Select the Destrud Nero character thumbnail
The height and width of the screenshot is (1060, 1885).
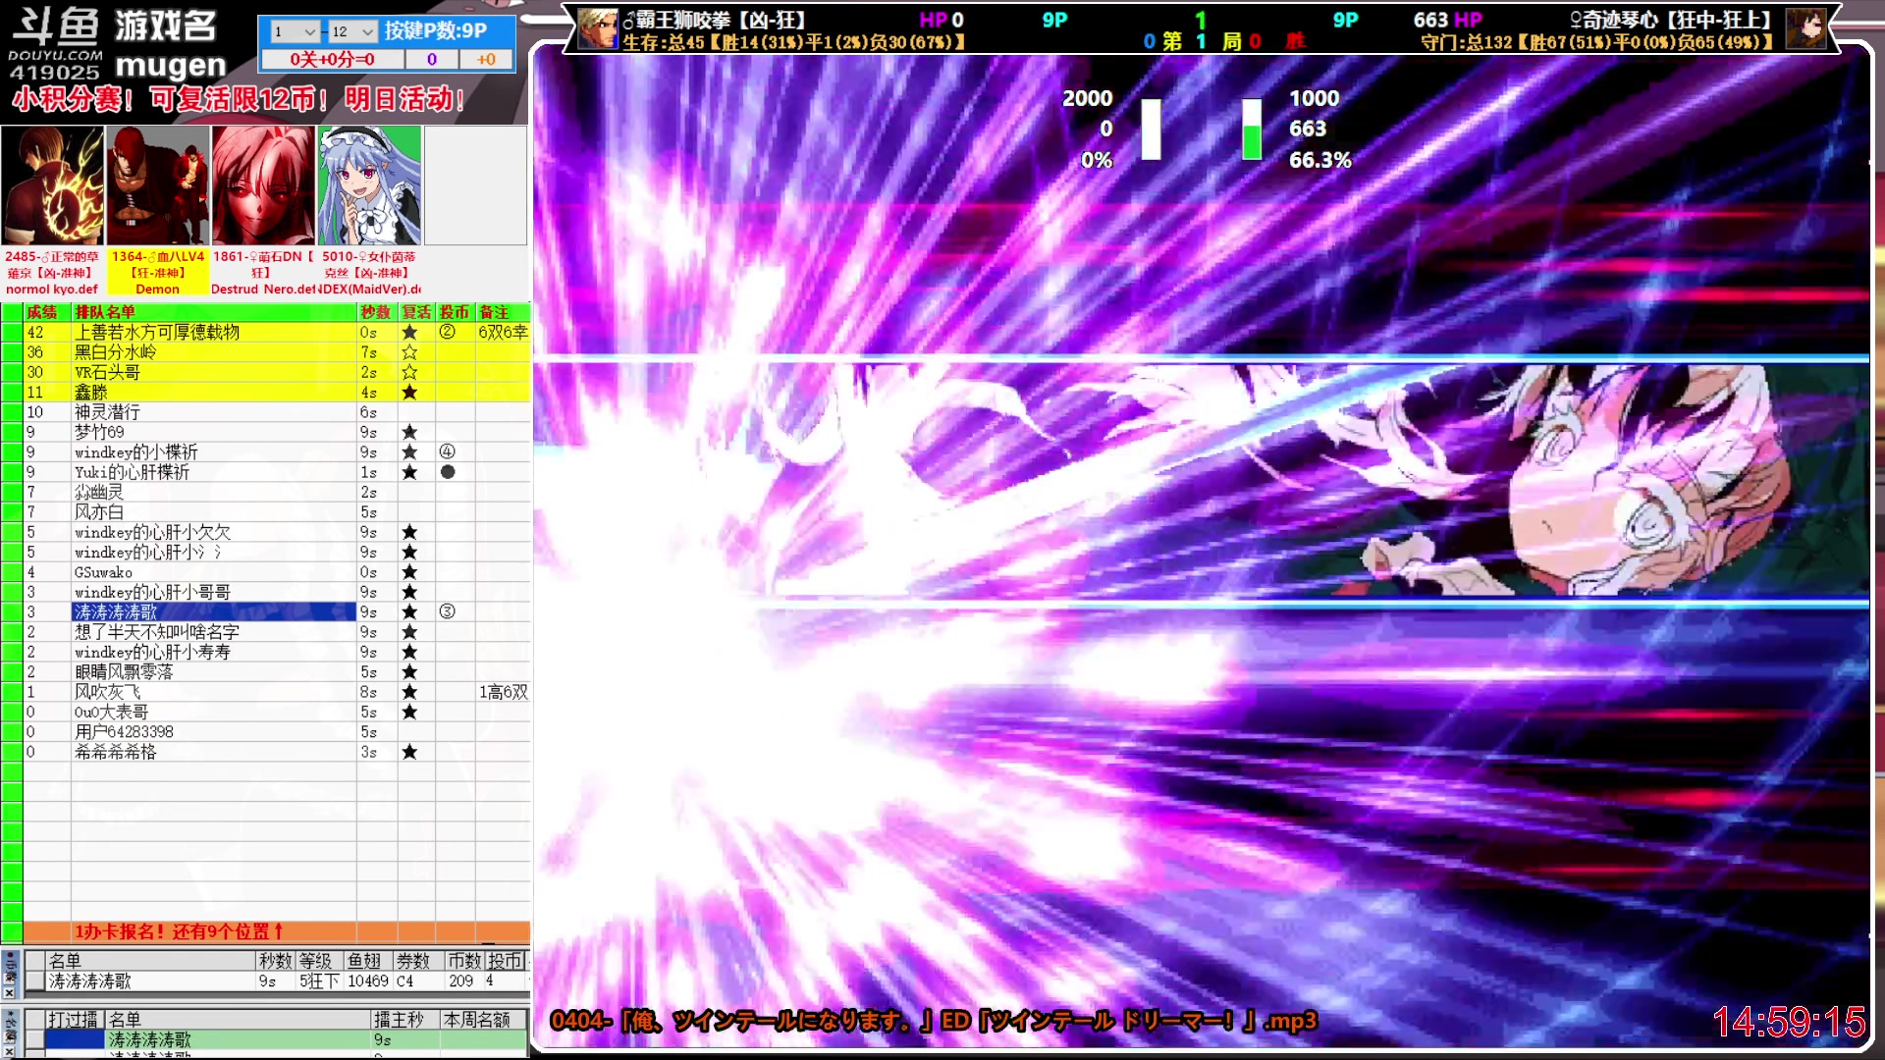[263, 185]
